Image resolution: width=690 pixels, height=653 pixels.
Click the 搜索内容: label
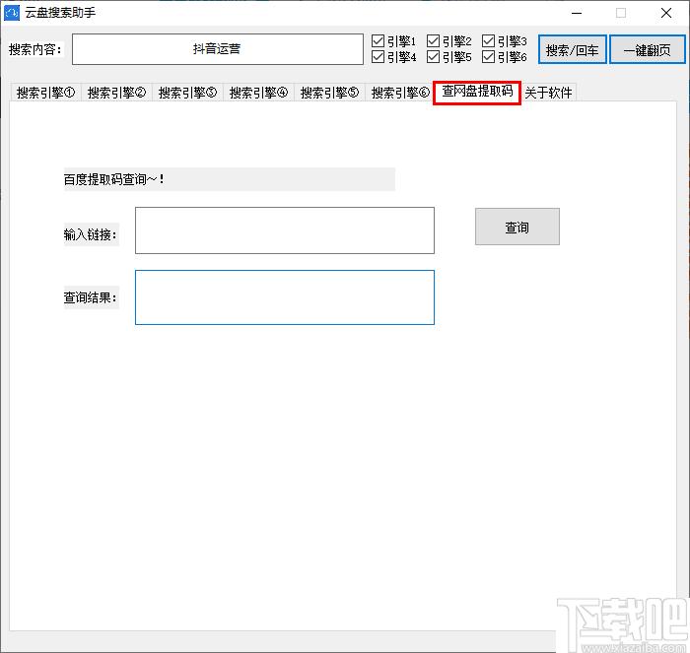[x=35, y=49]
